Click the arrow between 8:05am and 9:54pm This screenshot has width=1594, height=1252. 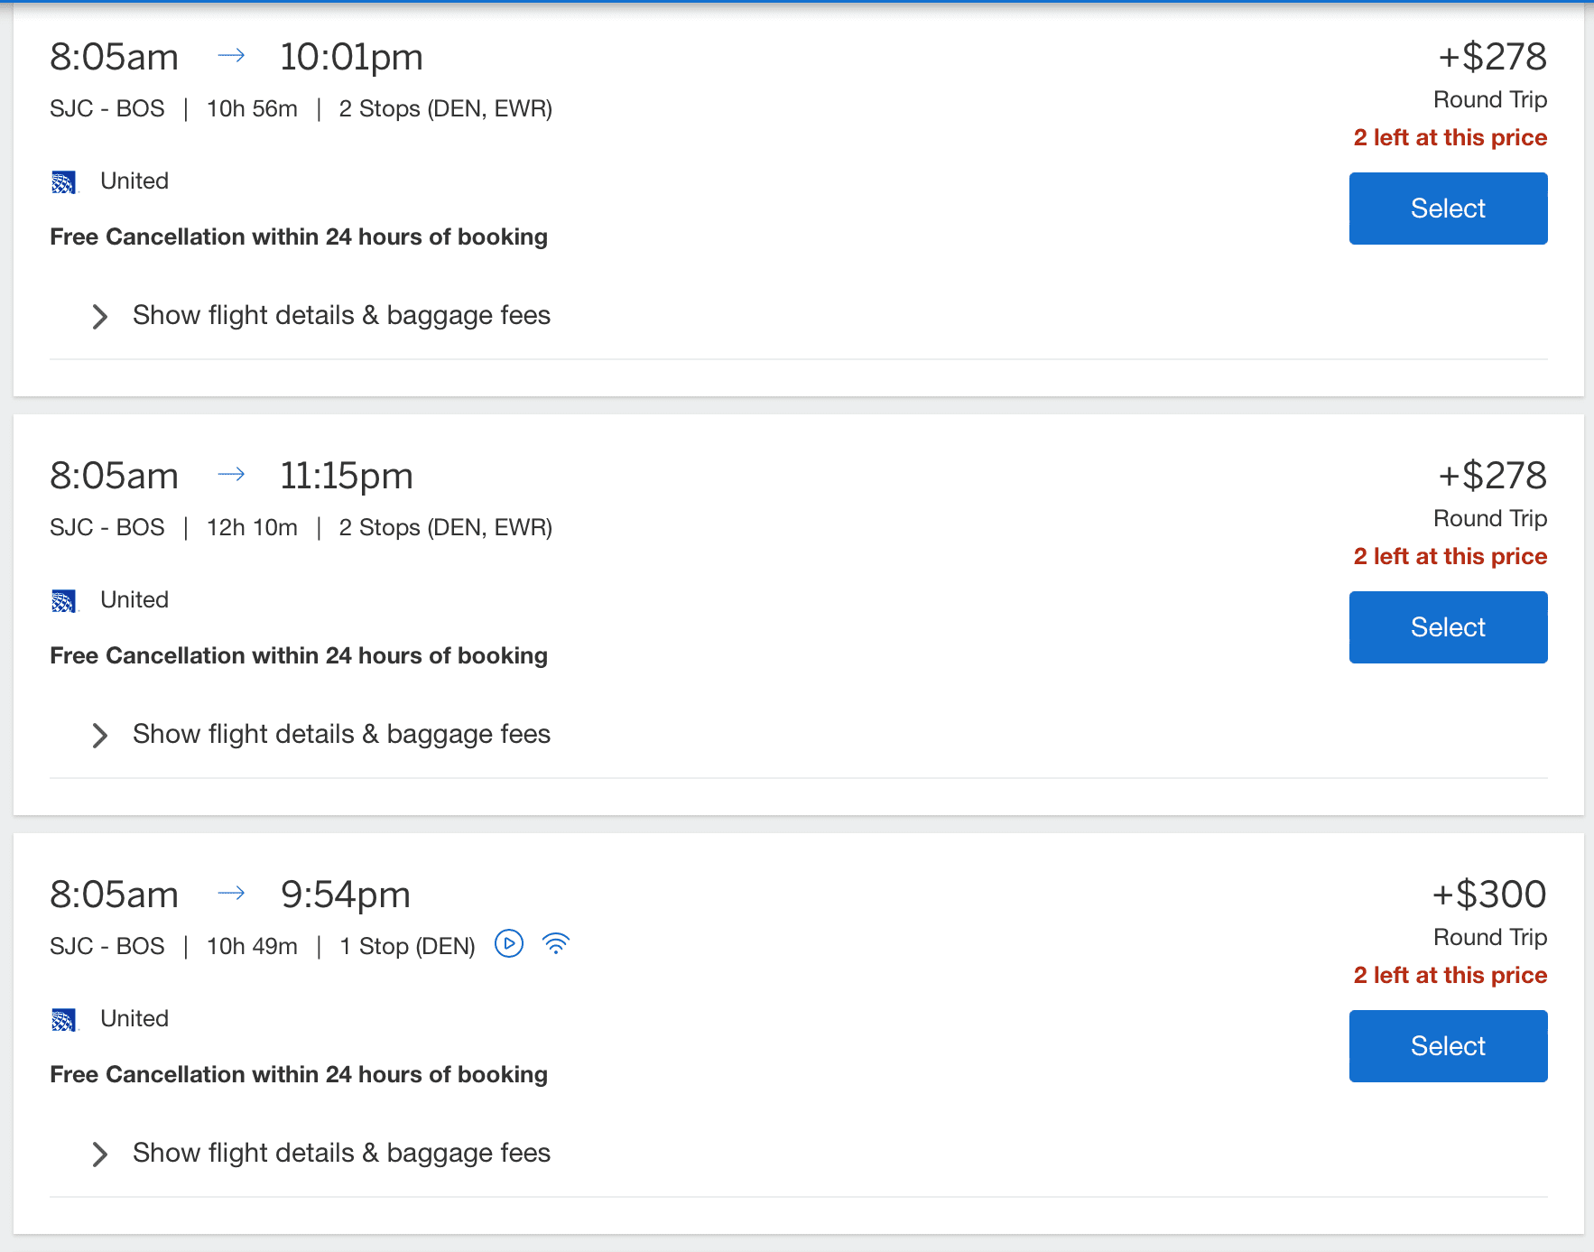point(233,893)
